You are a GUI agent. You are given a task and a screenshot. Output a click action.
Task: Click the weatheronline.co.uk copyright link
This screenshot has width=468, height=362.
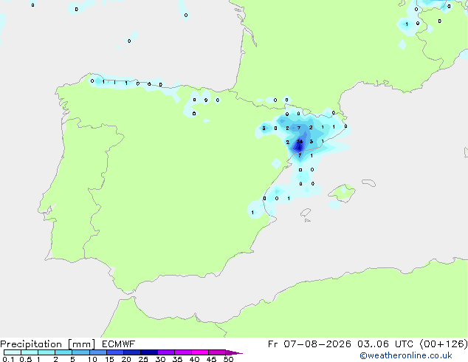tap(406, 355)
